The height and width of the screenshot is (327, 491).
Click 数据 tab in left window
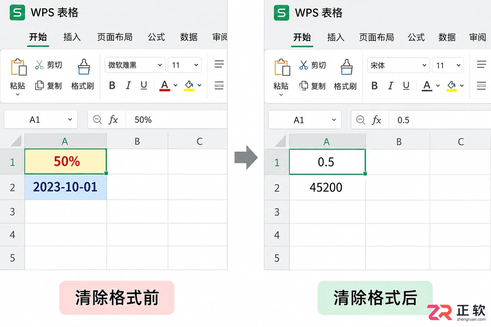(189, 37)
